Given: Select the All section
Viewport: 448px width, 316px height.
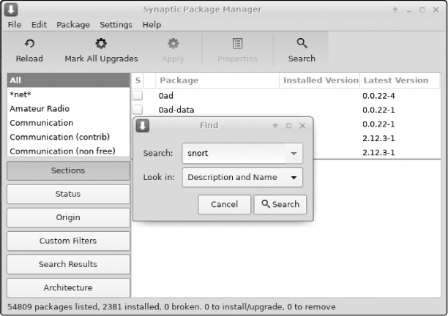Looking at the screenshot, I should point(68,80).
